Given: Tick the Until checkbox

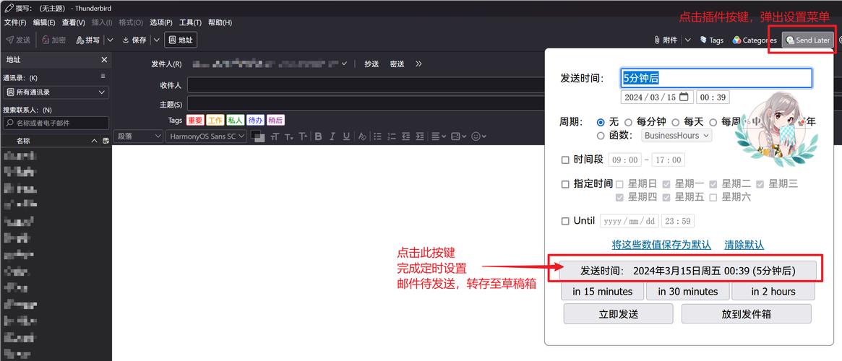Looking at the screenshot, I should (x=565, y=221).
